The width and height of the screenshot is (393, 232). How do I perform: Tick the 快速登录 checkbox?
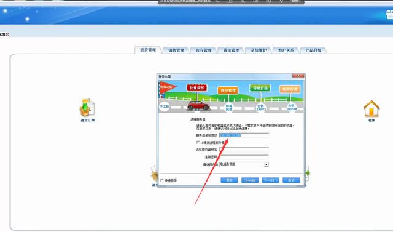pyautogui.click(x=162, y=180)
